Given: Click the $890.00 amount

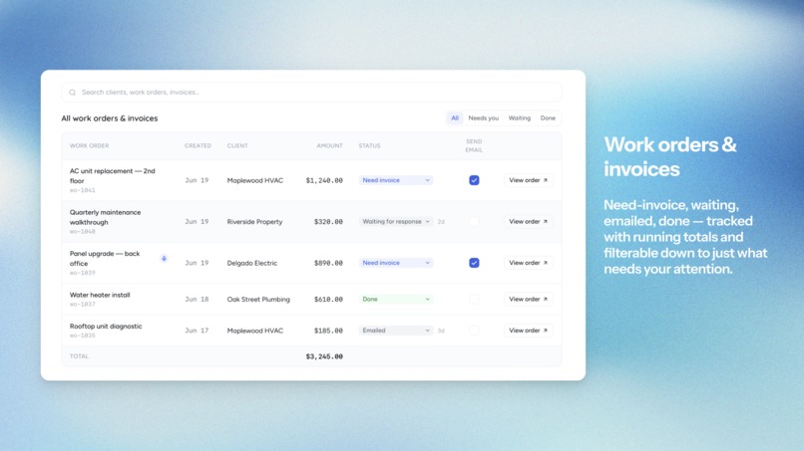Looking at the screenshot, I should point(328,263).
